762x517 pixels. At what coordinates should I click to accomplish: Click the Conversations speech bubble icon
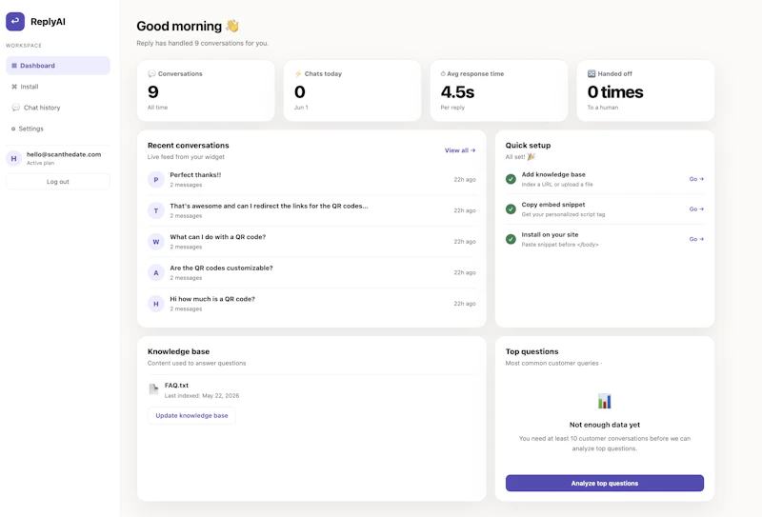click(x=151, y=74)
